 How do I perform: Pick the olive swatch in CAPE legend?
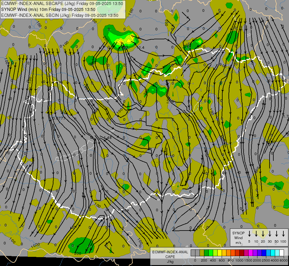202,253
